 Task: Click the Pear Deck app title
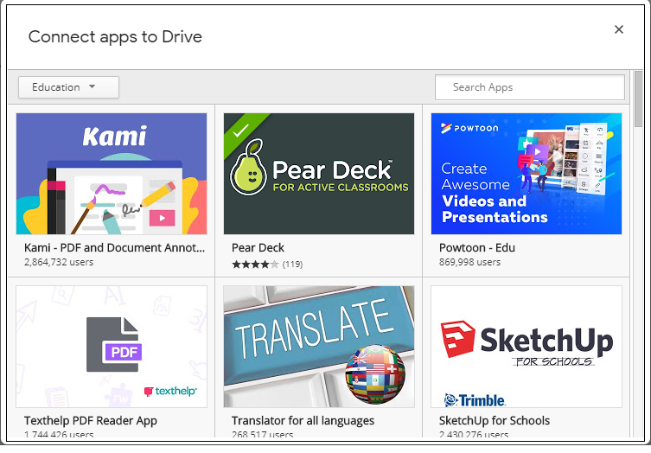coord(258,248)
